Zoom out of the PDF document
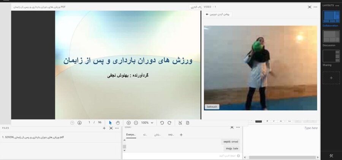 click(136, 123)
